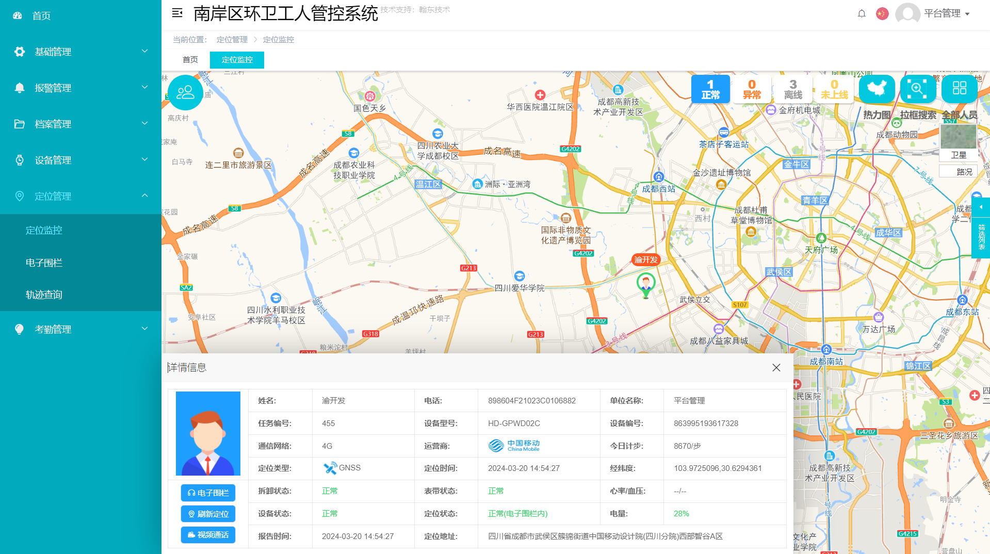This screenshot has width=990, height=554.
Task: Click the GNSS satellite icon
Action: tap(330, 468)
